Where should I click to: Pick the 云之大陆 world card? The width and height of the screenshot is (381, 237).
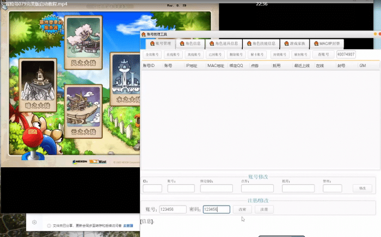pos(83,109)
